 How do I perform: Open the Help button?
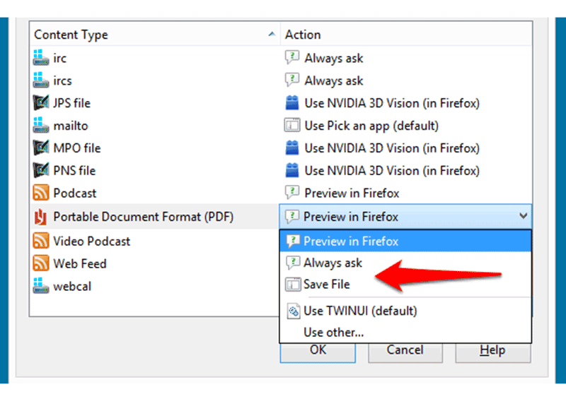[492, 352]
